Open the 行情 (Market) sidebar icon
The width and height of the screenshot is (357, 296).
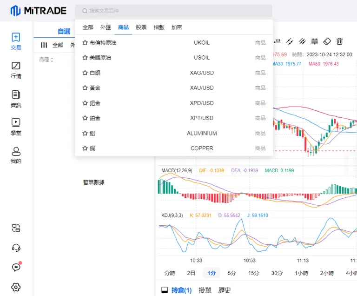click(x=16, y=70)
